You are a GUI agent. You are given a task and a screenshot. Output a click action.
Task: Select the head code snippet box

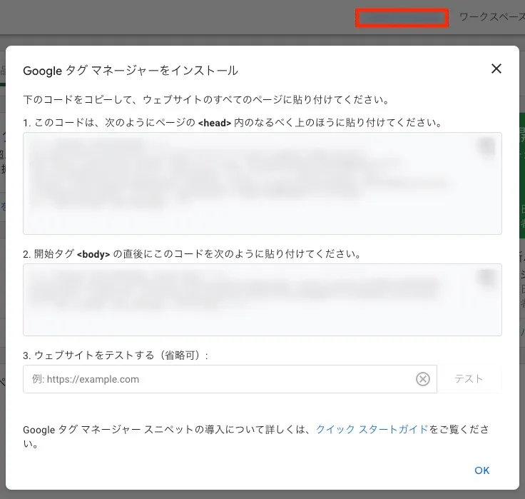(262, 183)
